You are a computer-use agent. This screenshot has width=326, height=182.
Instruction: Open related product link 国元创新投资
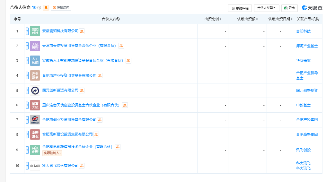tap(307, 91)
